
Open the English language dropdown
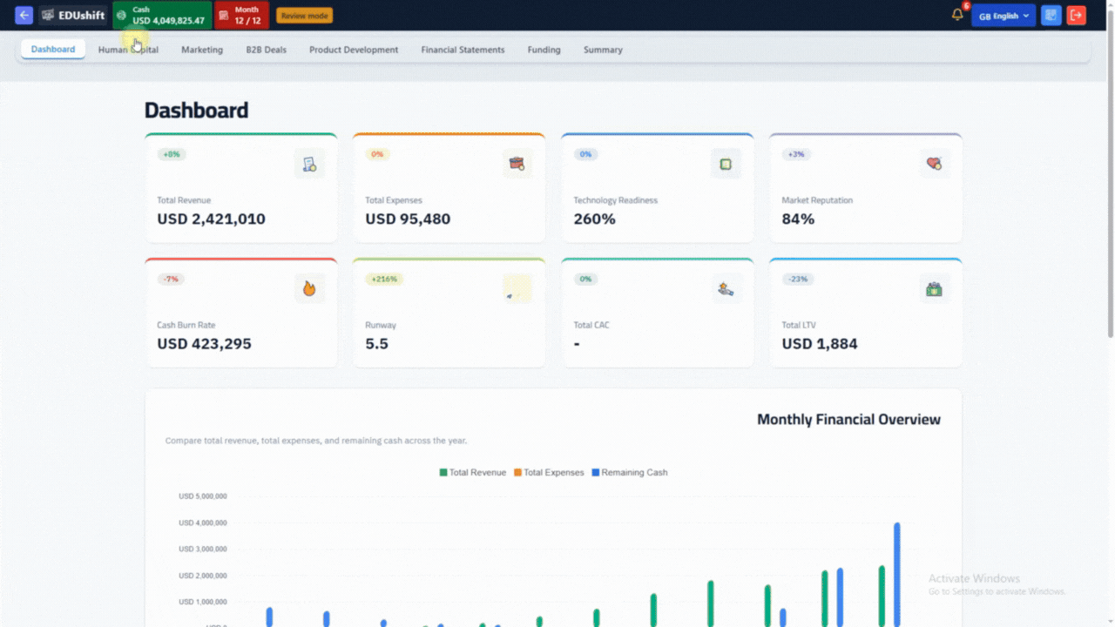[x=1003, y=16]
